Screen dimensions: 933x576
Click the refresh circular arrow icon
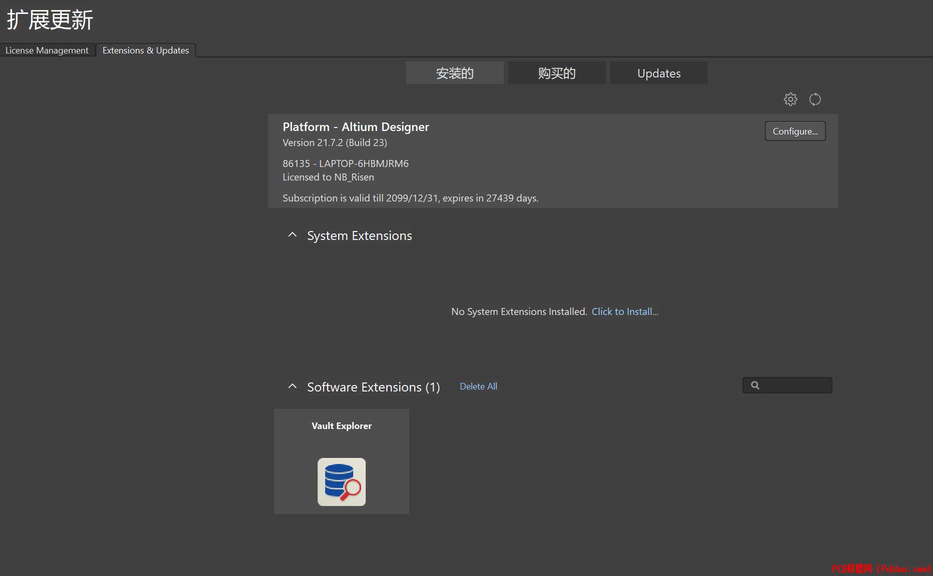tap(815, 99)
